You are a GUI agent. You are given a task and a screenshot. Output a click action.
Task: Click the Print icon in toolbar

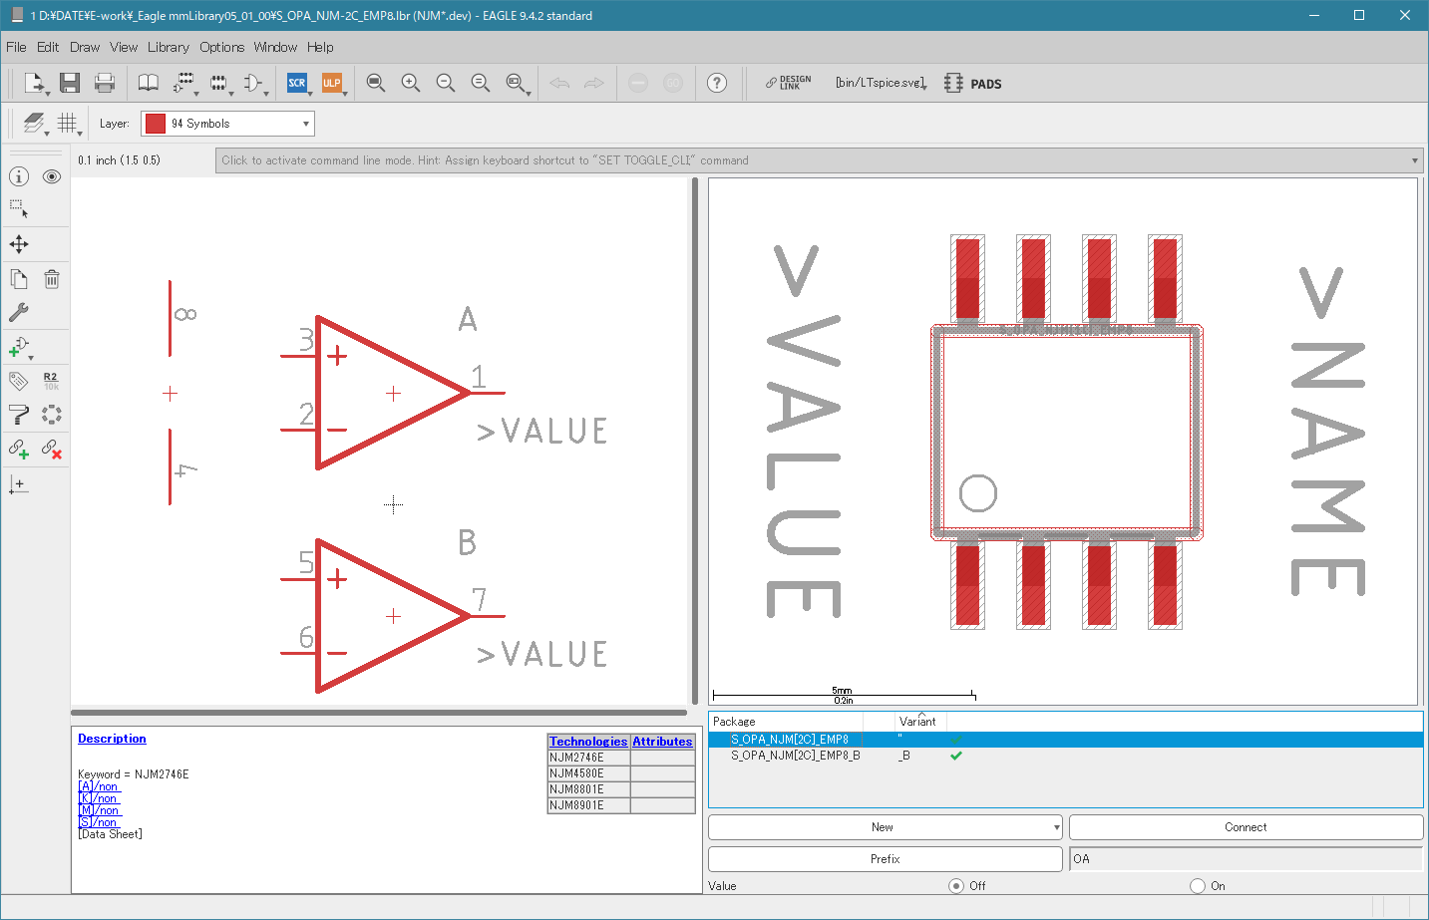click(x=105, y=83)
